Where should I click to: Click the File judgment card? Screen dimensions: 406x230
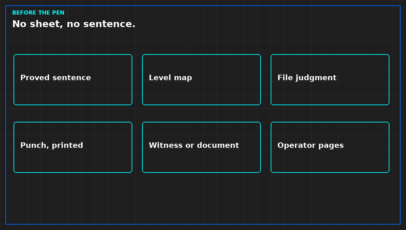click(330, 79)
